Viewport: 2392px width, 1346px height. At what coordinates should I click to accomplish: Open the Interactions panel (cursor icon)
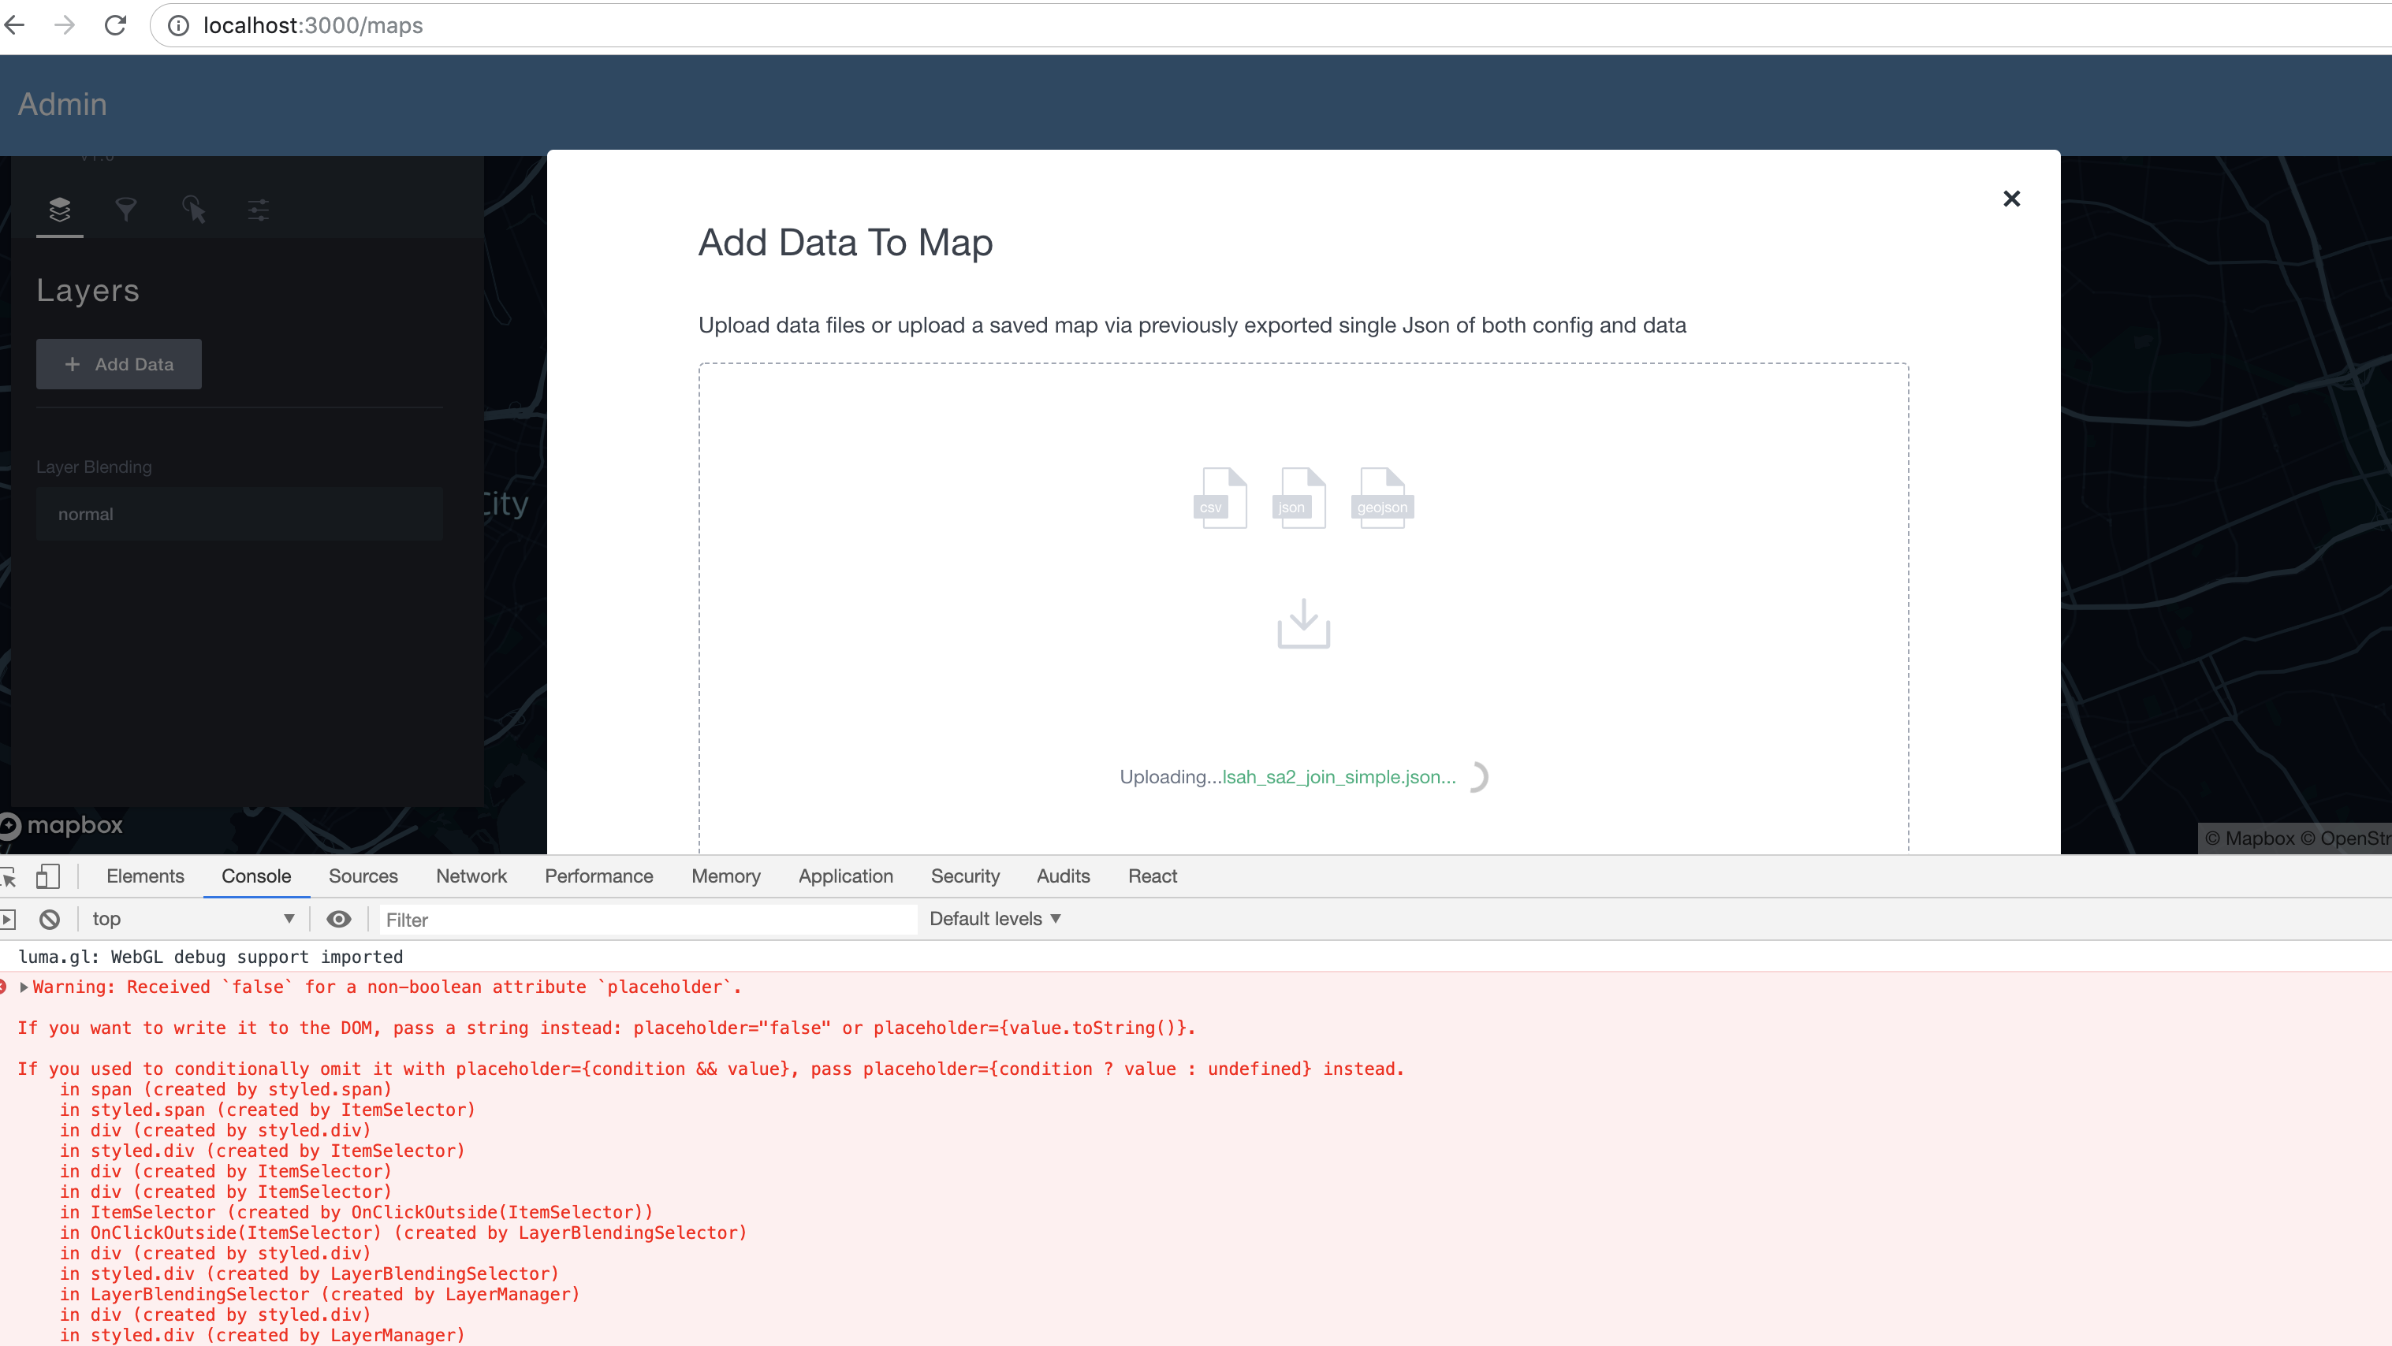coord(192,210)
